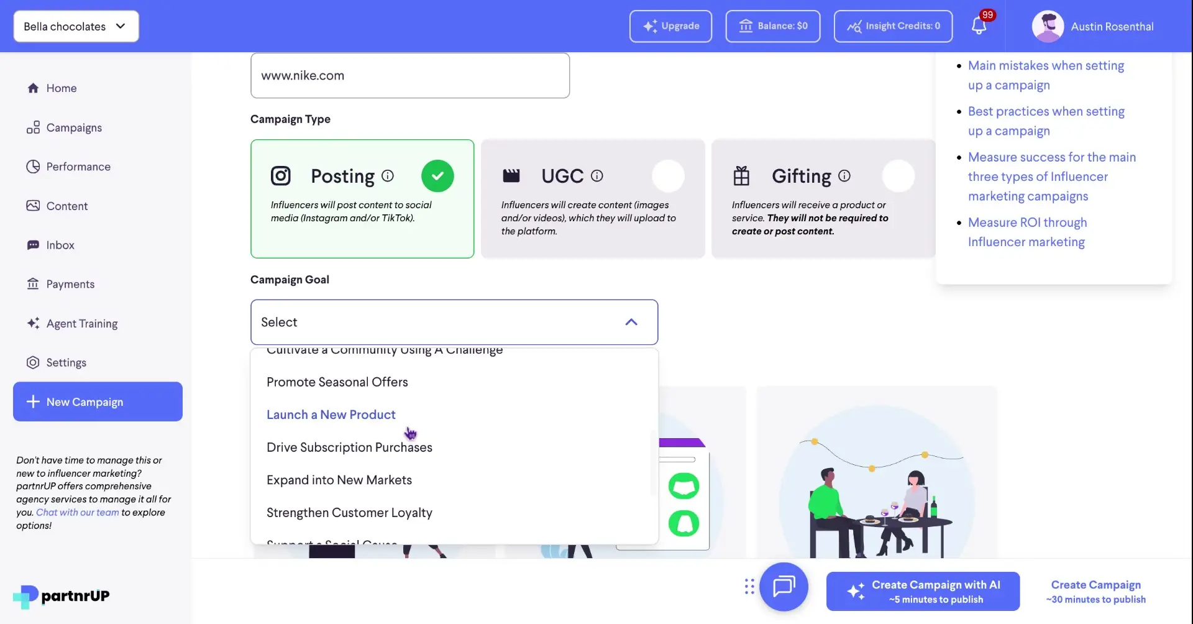Collapse the Campaign Goal dropdown chevron
1193x624 pixels.
[631, 322]
